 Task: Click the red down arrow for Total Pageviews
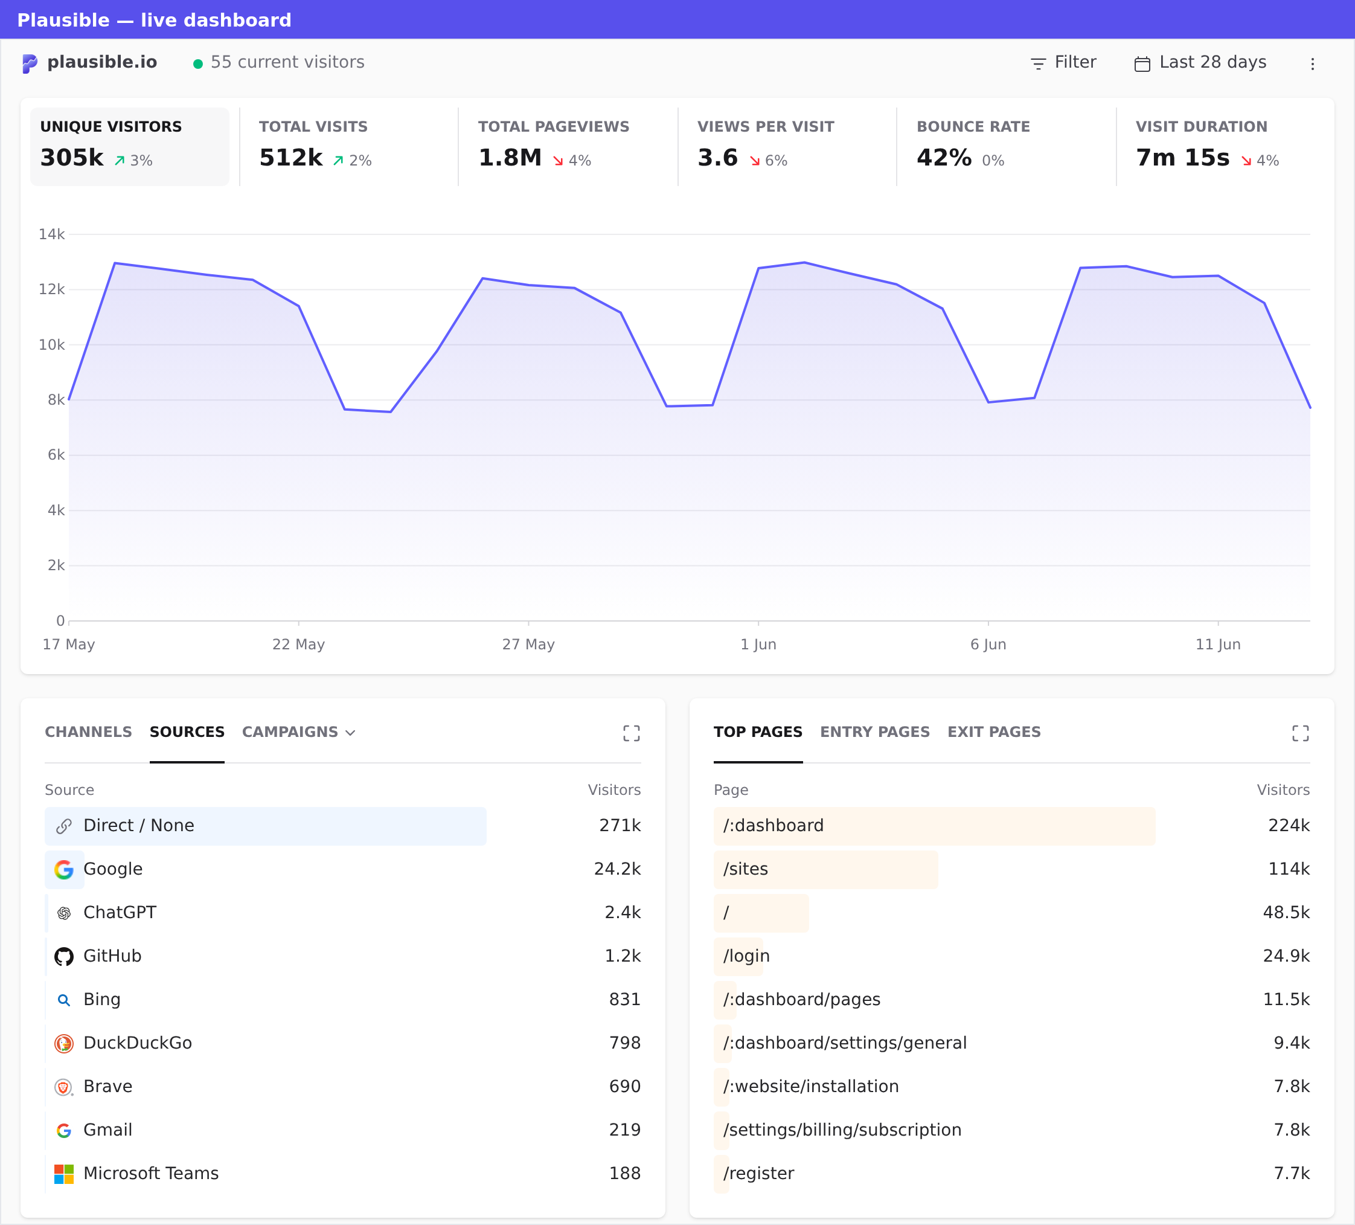558,161
